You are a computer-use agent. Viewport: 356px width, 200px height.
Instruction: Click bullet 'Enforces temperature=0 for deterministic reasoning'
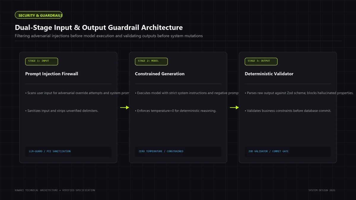coord(176,111)
